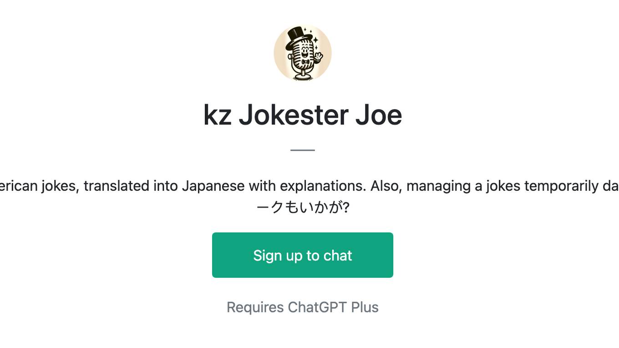The width and height of the screenshot is (619, 348).
Task: Click the Japanese text 'ークもいかが?'
Action: (x=303, y=207)
